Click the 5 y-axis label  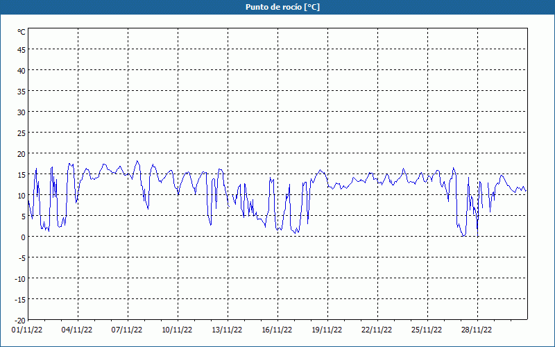[x=24, y=217]
